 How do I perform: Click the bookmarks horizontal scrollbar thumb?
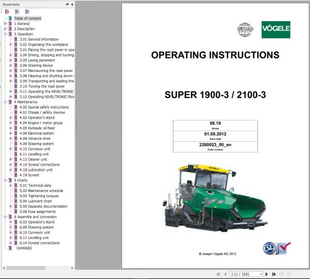click(26, 268)
